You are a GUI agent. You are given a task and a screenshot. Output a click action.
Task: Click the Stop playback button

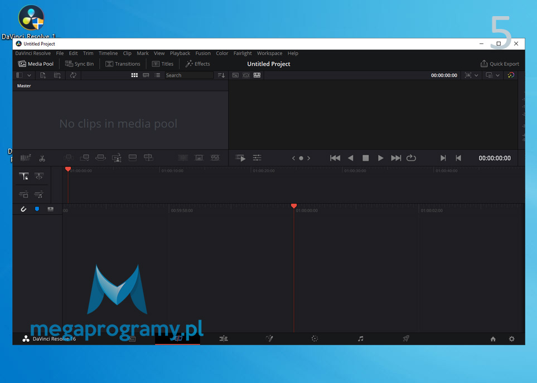coord(365,158)
